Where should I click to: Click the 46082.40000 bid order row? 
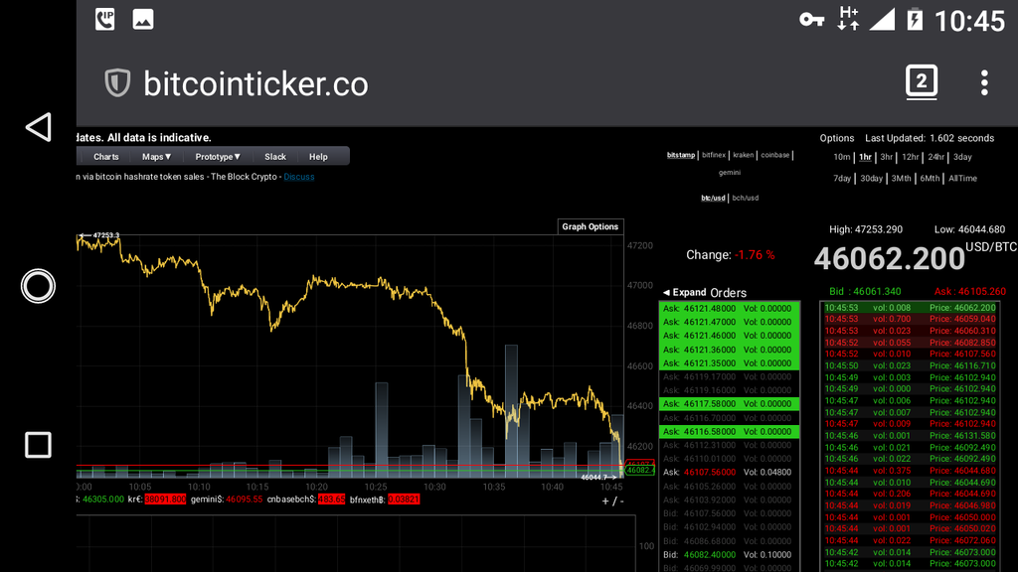[729, 554]
